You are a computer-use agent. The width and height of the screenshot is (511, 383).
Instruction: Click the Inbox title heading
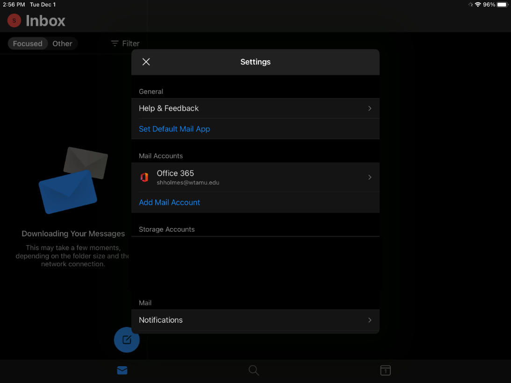tap(45, 21)
